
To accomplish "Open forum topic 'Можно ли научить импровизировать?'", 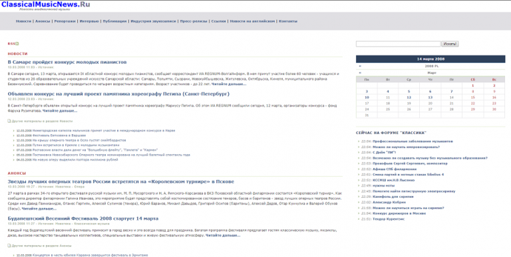I will point(406,147).
